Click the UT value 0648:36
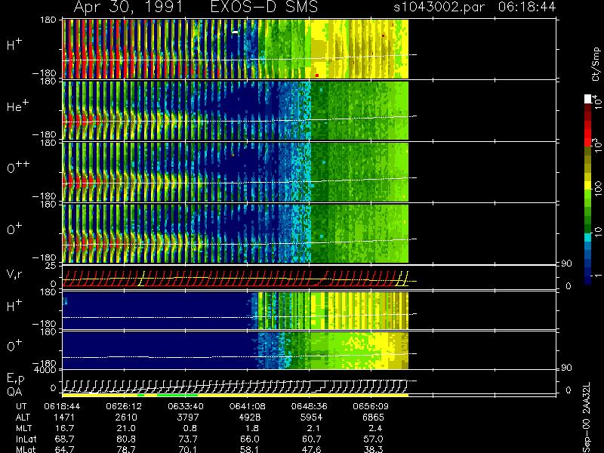604x453 pixels. (310, 406)
